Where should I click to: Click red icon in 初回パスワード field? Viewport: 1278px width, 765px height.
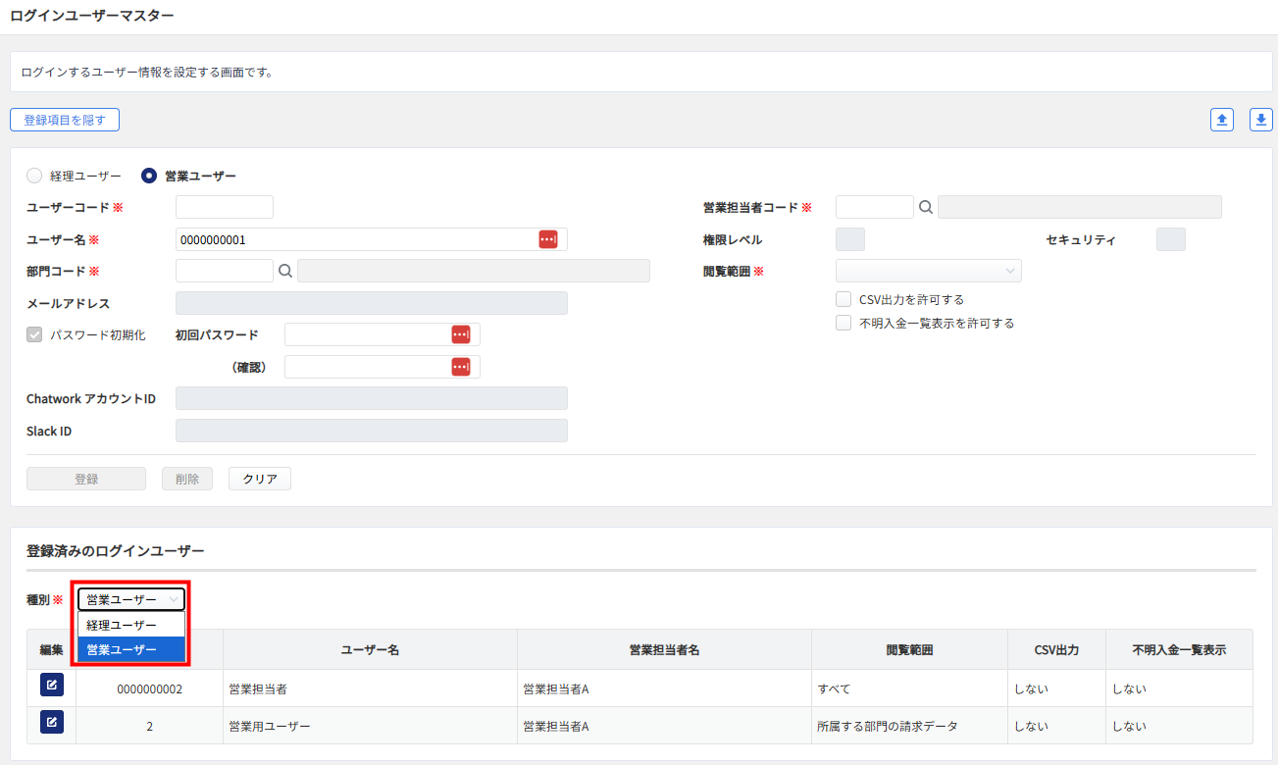coord(460,334)
